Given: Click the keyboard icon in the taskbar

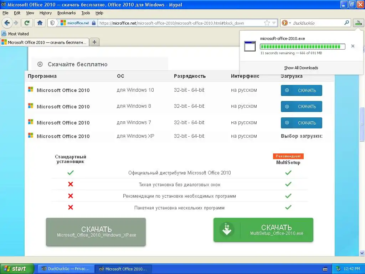Looking at the screenshot, I should click(325, 269).
